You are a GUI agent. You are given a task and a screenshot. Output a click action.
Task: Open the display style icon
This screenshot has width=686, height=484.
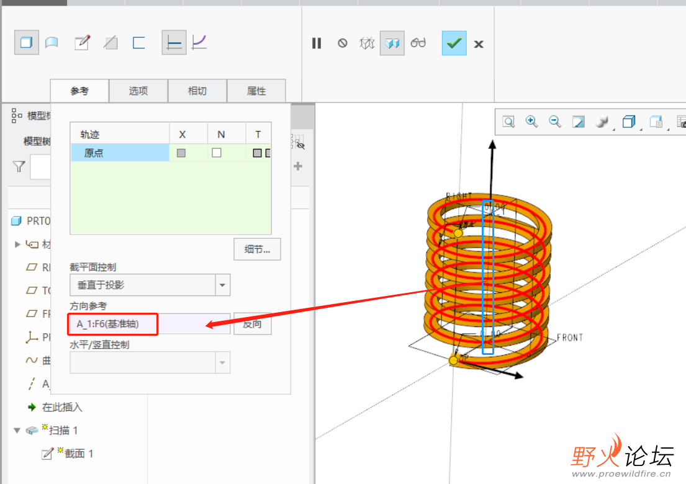coord(602,122)
